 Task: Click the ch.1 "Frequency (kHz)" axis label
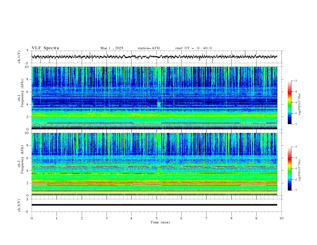22,93
